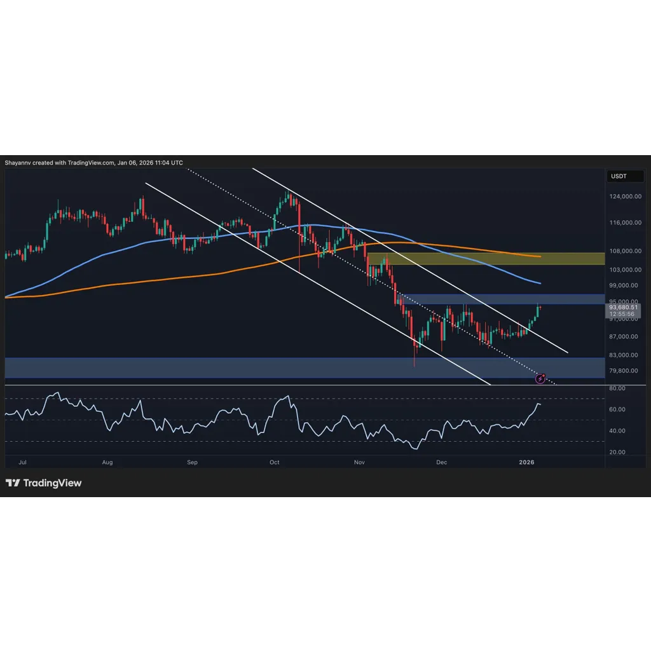Click the 79,800.00 price axis label

pyautogui.click(x=624, y=371)
